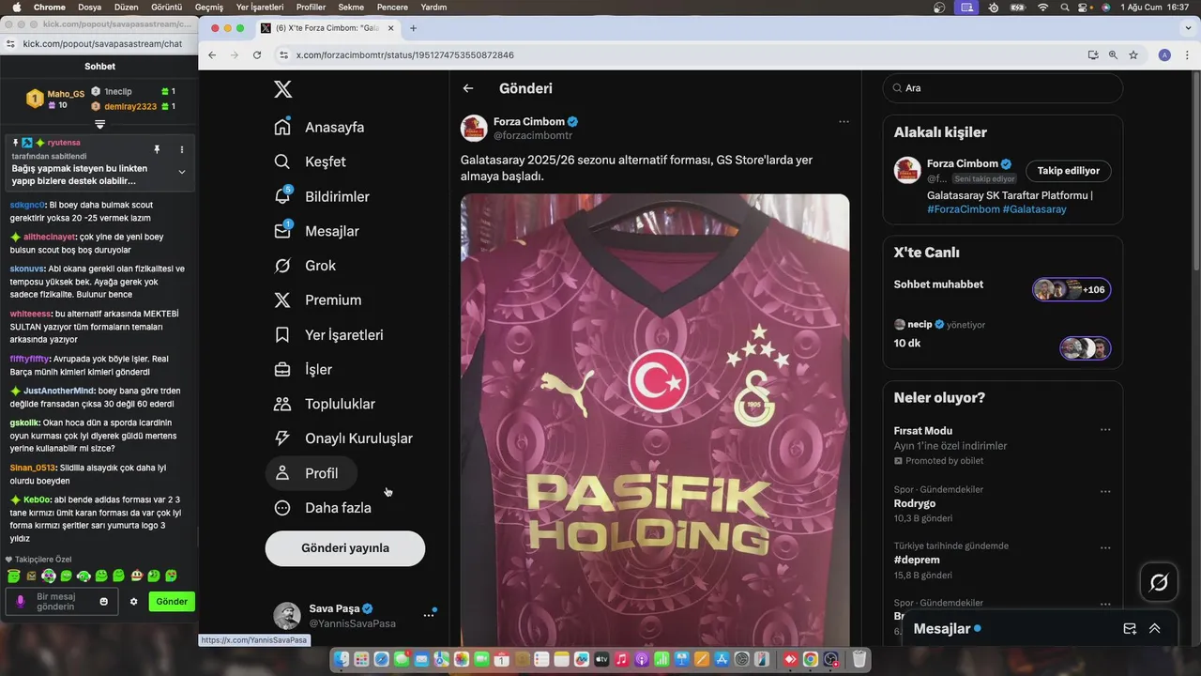1201x676 pixels.
Task: Select the Forza Cimbom browser tab
Action: (326, 28)
